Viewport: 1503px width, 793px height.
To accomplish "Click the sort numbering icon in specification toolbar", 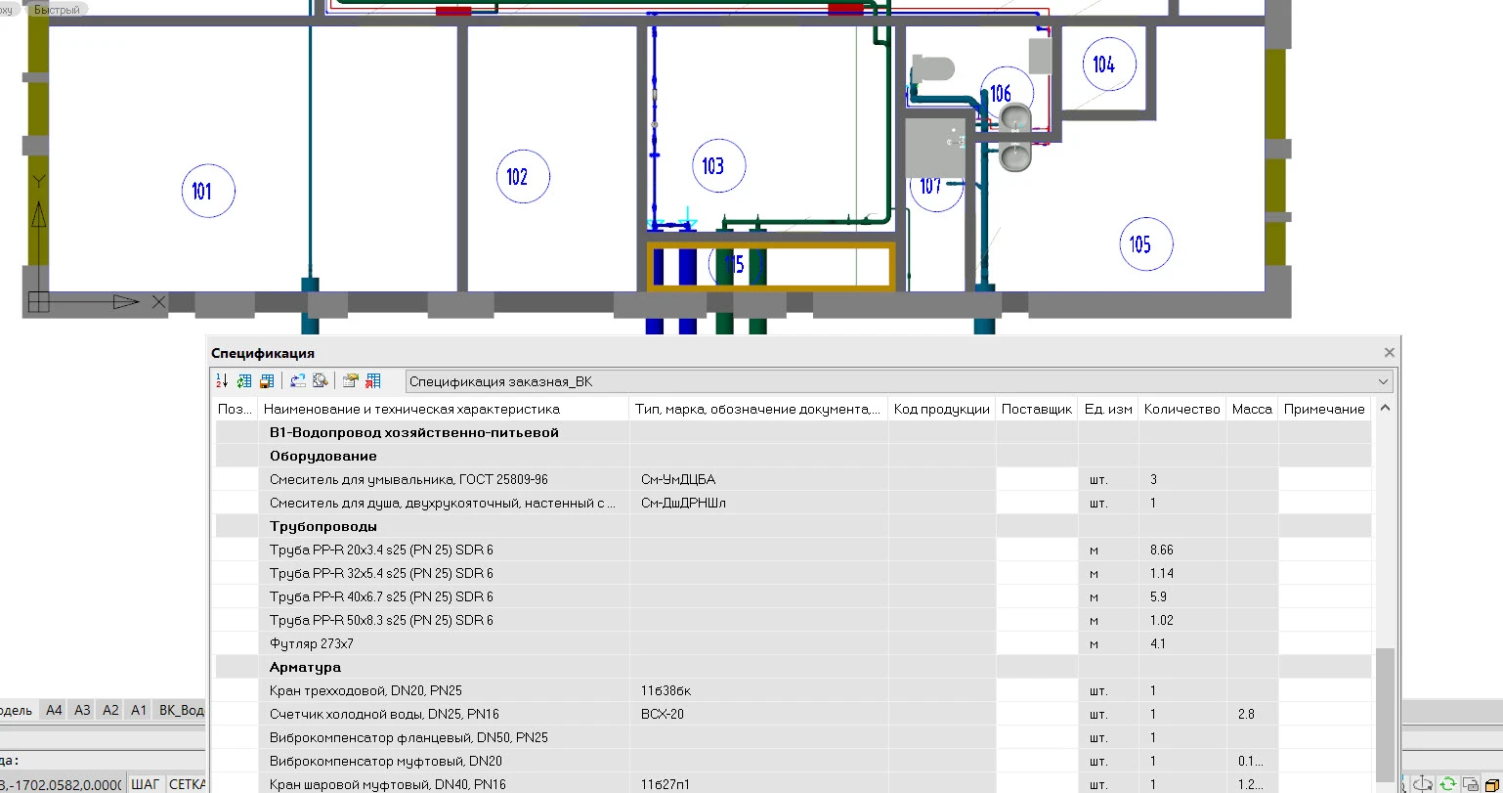I will point(222,381).
